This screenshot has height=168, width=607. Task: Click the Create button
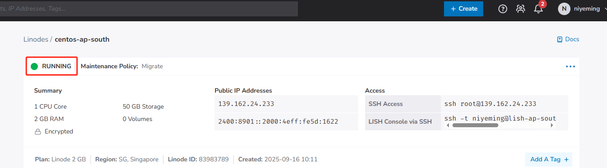[464, 8]
